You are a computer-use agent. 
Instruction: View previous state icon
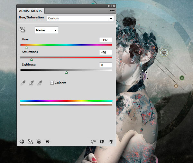tap(93, 142)
